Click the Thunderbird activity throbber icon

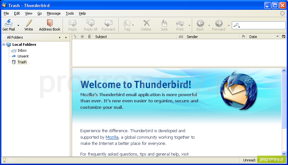282,13
